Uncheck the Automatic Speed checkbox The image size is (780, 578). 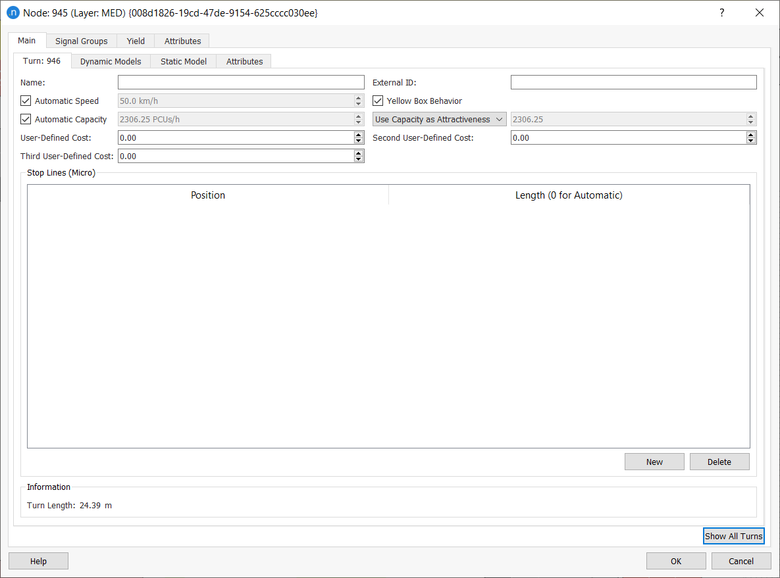click(26, 101)
